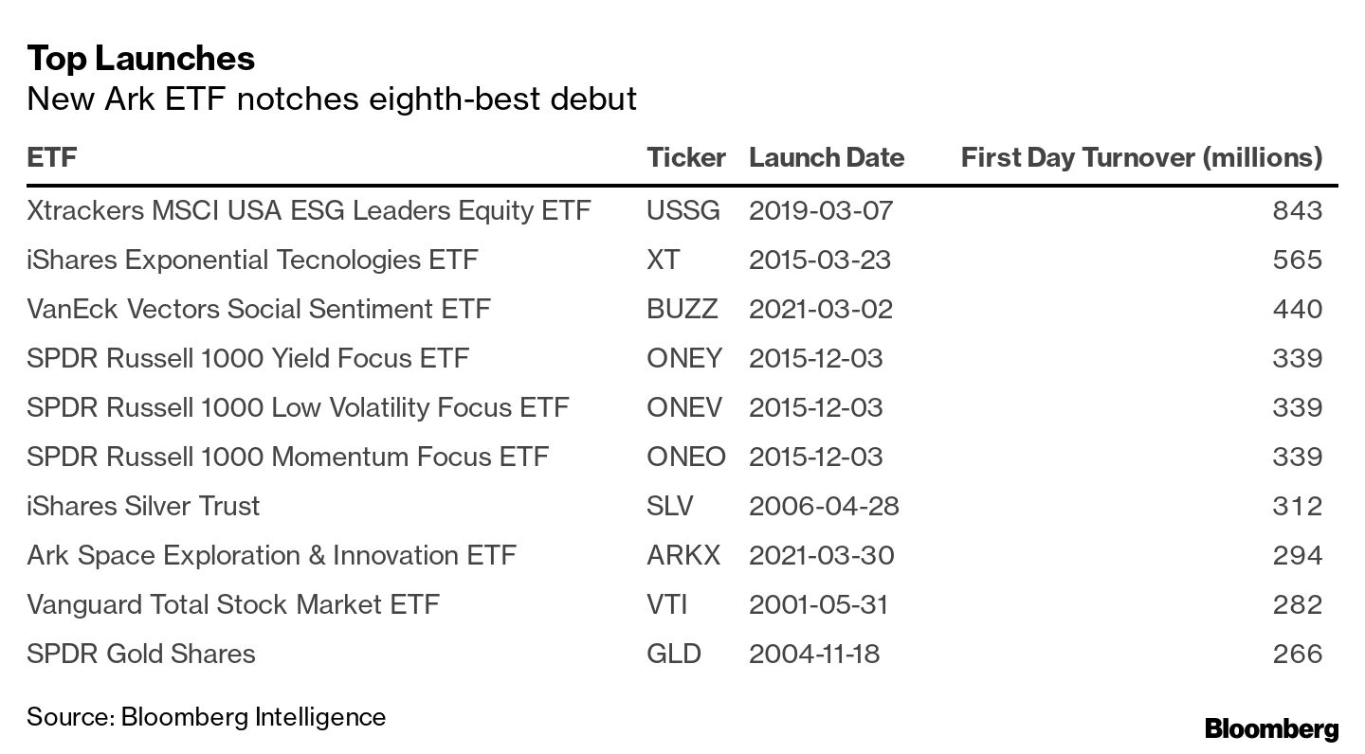Screen dimensions: 1365x754
Task: Click the VTI ticker symbol
Action: 668,604
